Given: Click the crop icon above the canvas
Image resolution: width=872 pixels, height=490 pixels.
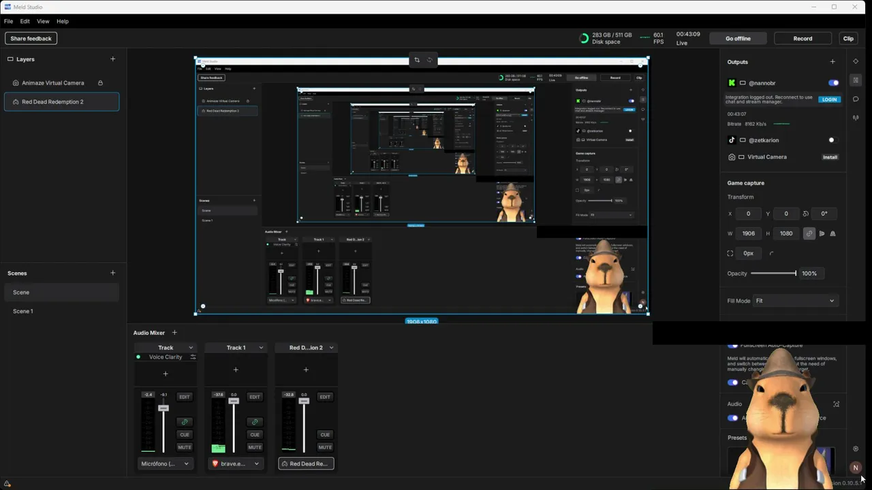Looking at the screenshot, I should pyautogui.click(x=417, y=60).
